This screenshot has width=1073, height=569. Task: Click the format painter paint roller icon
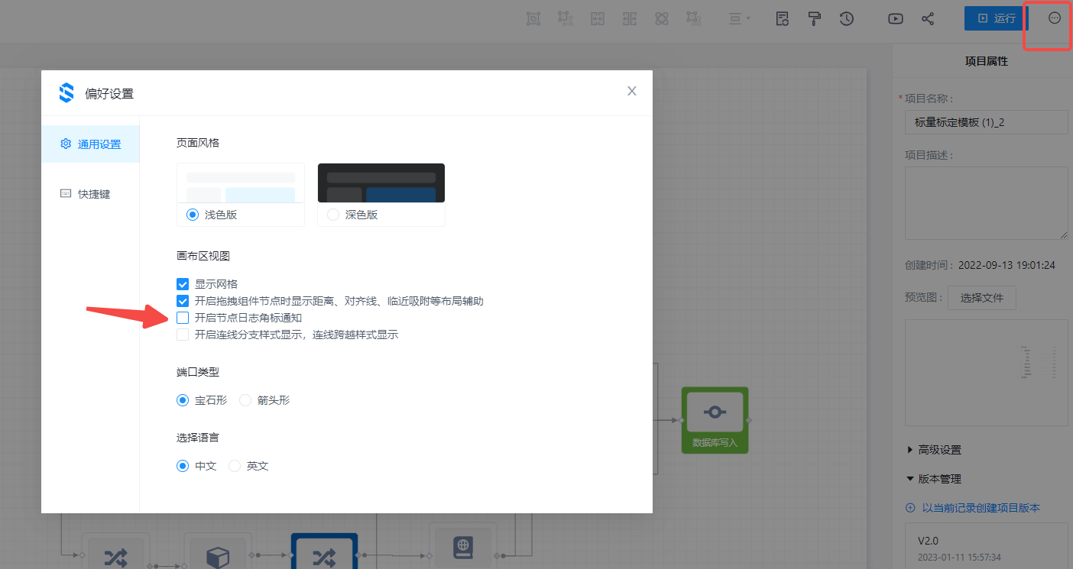pos(815,19)
